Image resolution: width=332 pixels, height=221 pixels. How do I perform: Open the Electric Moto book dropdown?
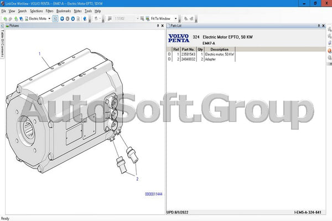49,19
